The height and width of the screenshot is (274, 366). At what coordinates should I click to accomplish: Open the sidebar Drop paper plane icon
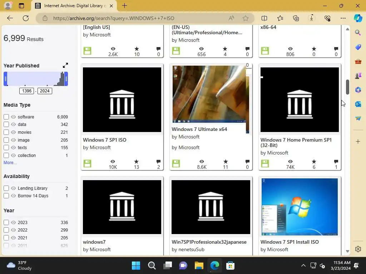click(x=358, y=118)
